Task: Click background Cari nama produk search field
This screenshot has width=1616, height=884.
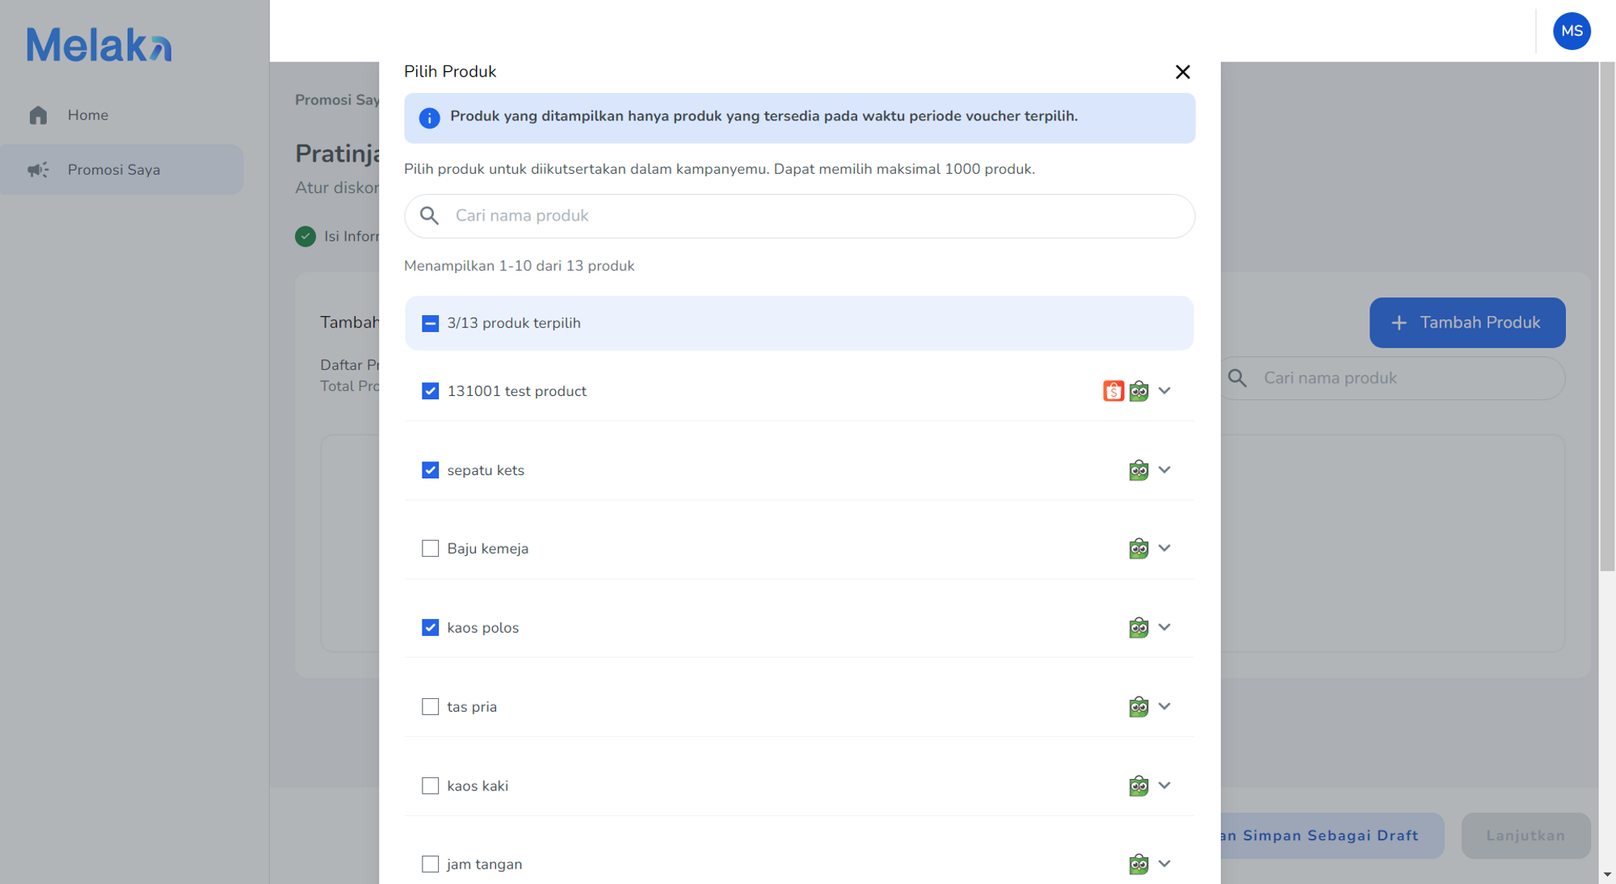Action: pos(1393,378)
